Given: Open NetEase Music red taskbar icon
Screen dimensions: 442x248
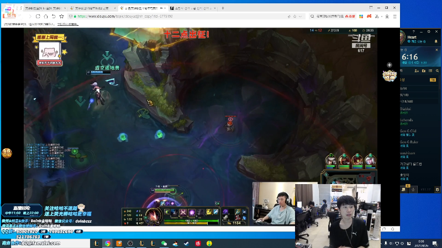Looking at the screenshot, I should (198, 243).
